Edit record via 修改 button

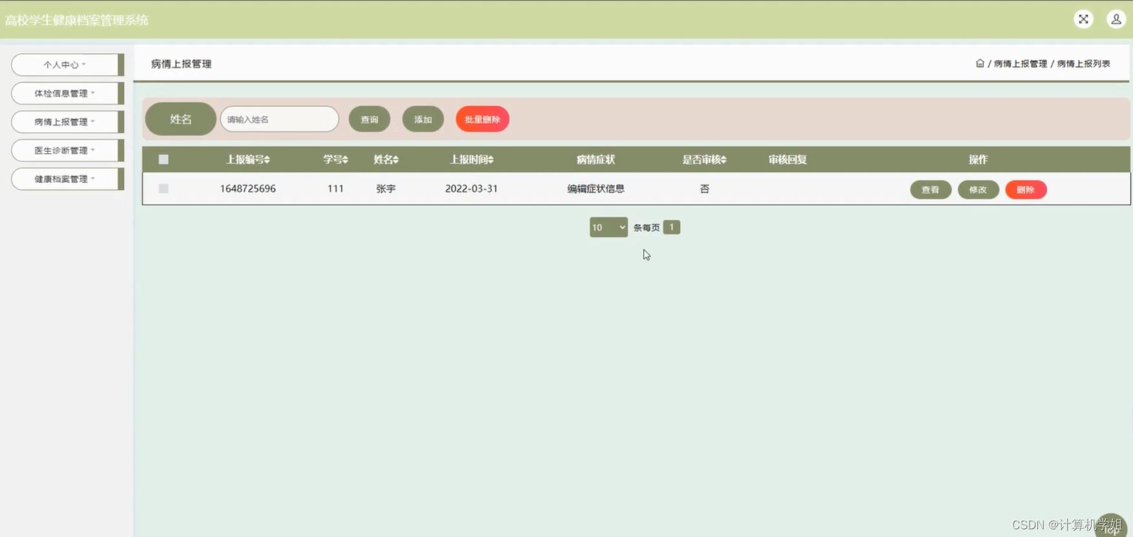(978, 189)
